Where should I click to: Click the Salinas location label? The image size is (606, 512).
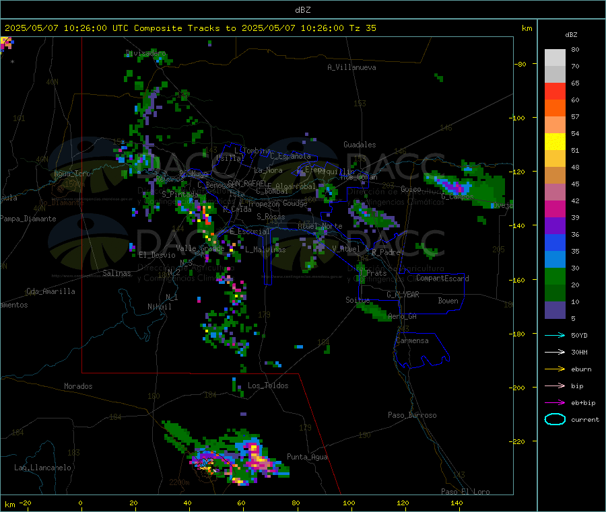coord(116,273)
